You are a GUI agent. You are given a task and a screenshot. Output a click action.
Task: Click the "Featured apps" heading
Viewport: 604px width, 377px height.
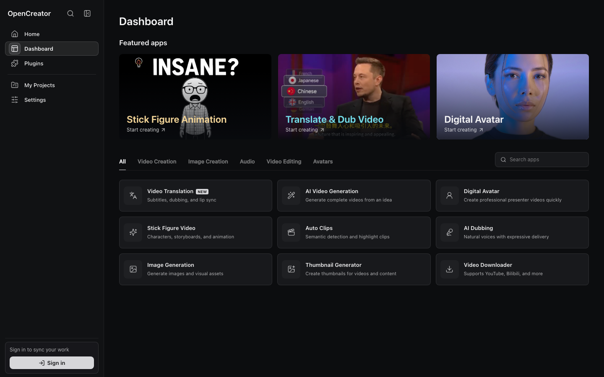[x=143, y=43]
